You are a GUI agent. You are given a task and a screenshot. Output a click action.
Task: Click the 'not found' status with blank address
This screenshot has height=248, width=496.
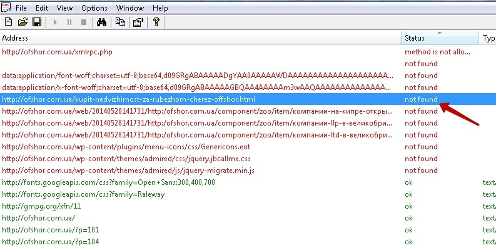coord(421,64)
